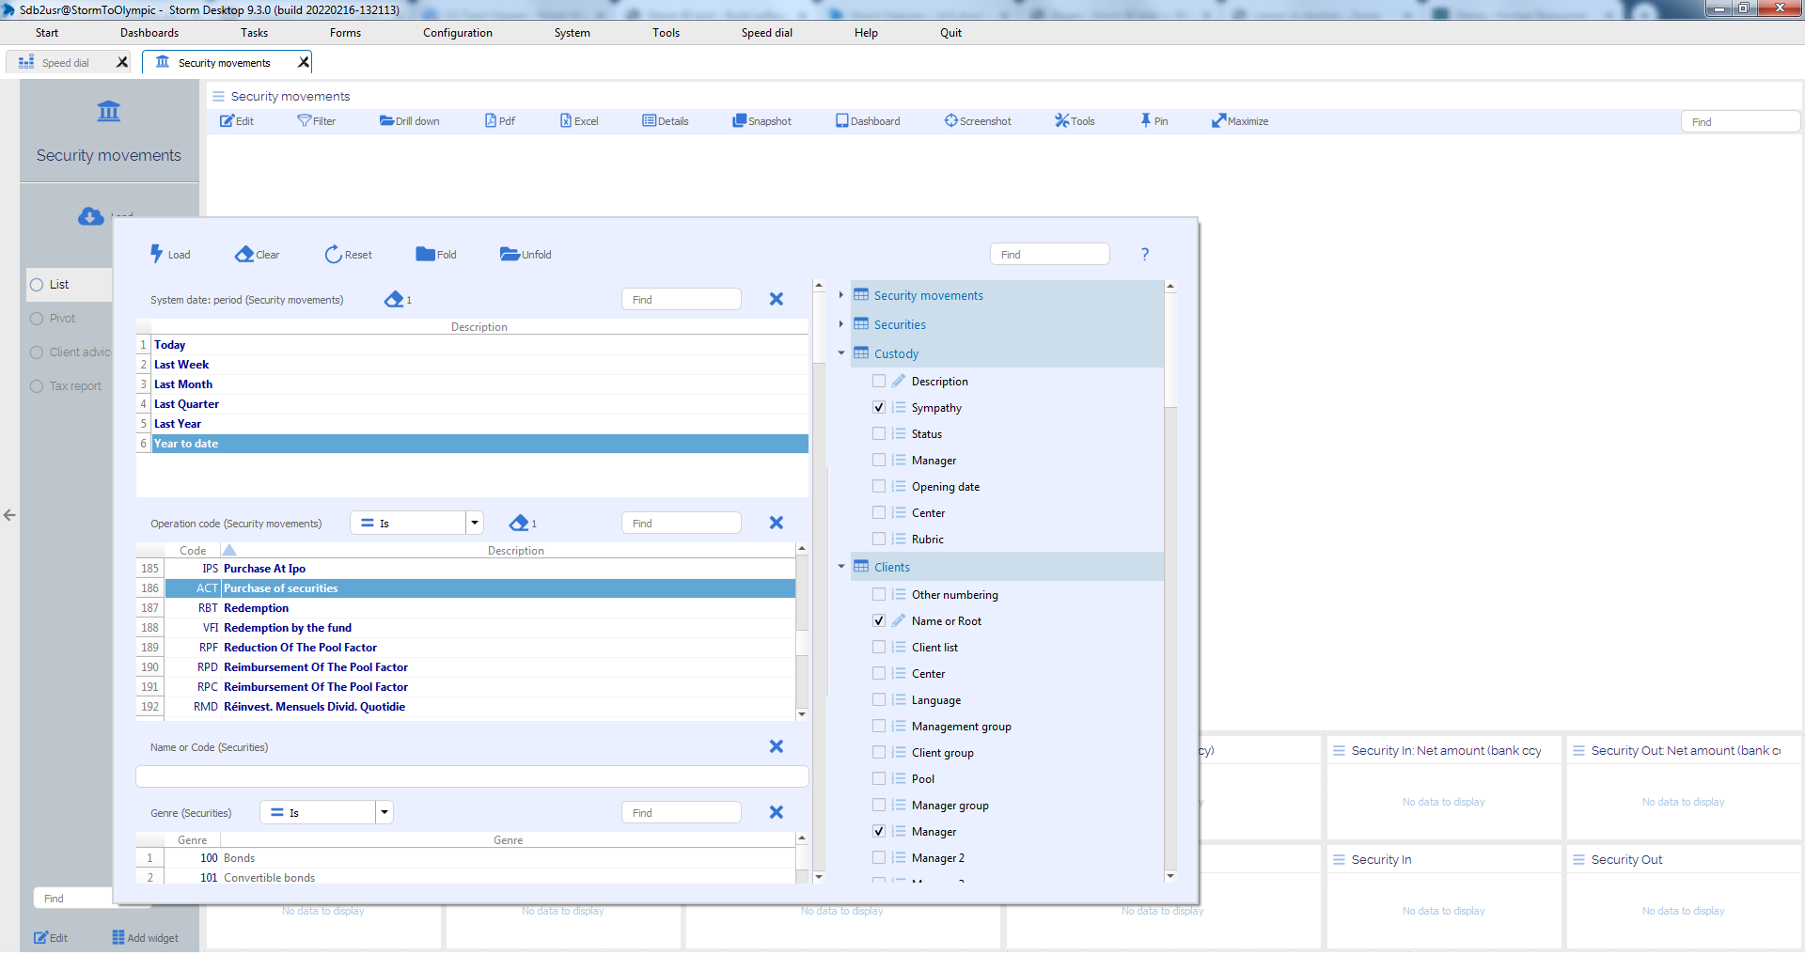1805x955 pixels.
Task: Select the Pivot radio button
Action: (x=37, y=318)
